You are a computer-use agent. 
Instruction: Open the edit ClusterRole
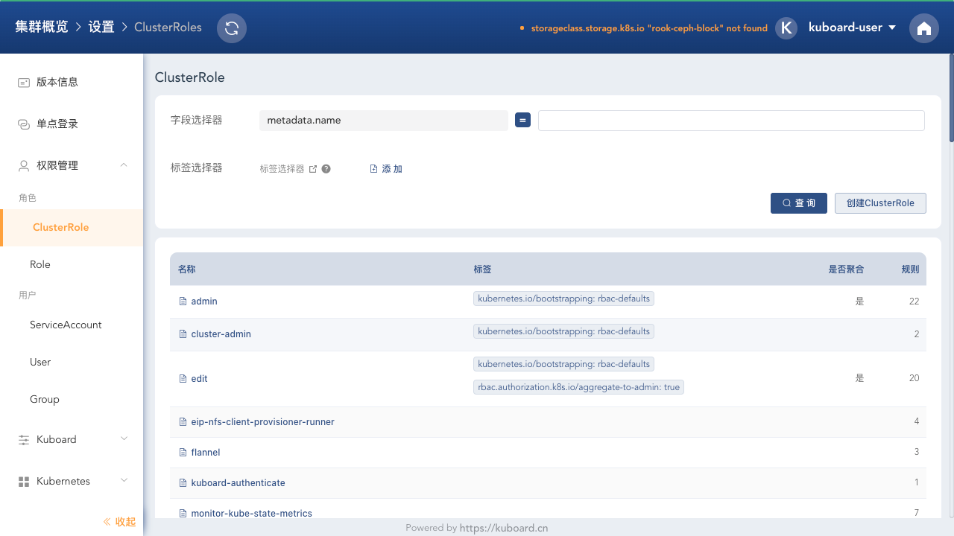[199, 379]
